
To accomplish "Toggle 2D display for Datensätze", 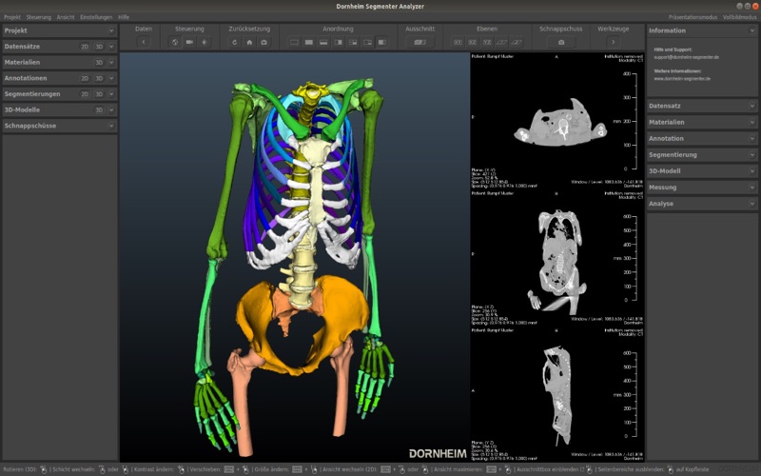I will (85, 47).
